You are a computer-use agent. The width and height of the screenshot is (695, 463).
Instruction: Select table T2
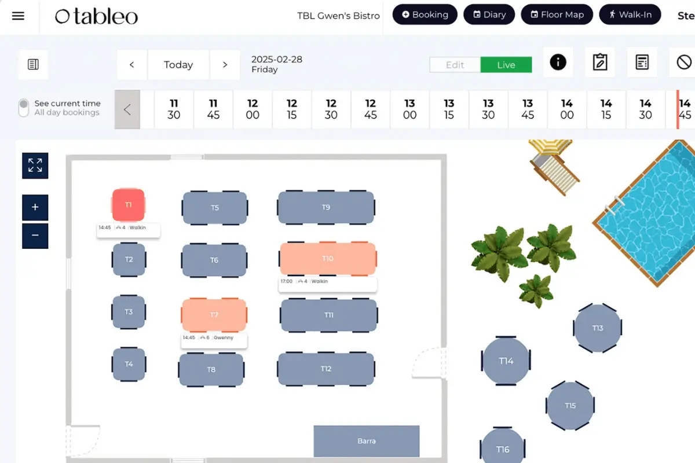pos(129,259)
